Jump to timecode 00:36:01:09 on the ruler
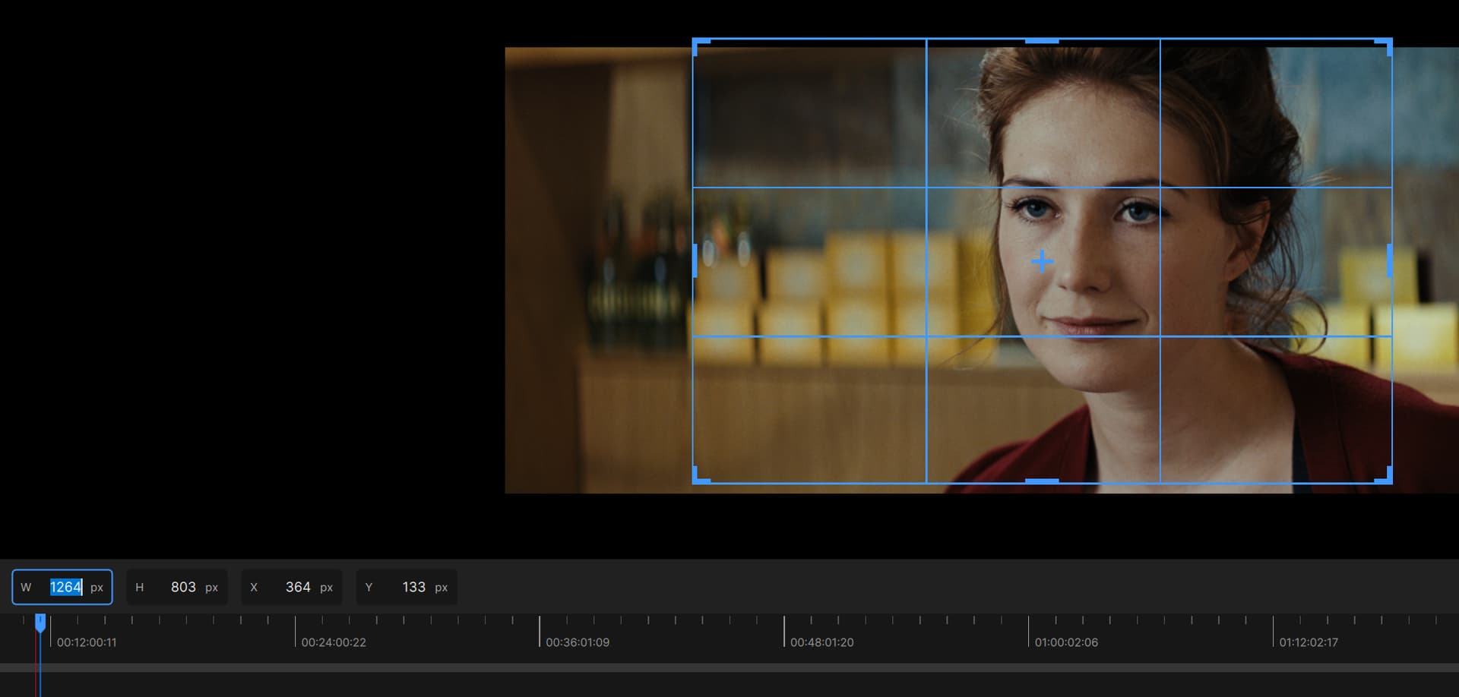1459x697 pixels. pyautogui.click(x=578, y=642)
